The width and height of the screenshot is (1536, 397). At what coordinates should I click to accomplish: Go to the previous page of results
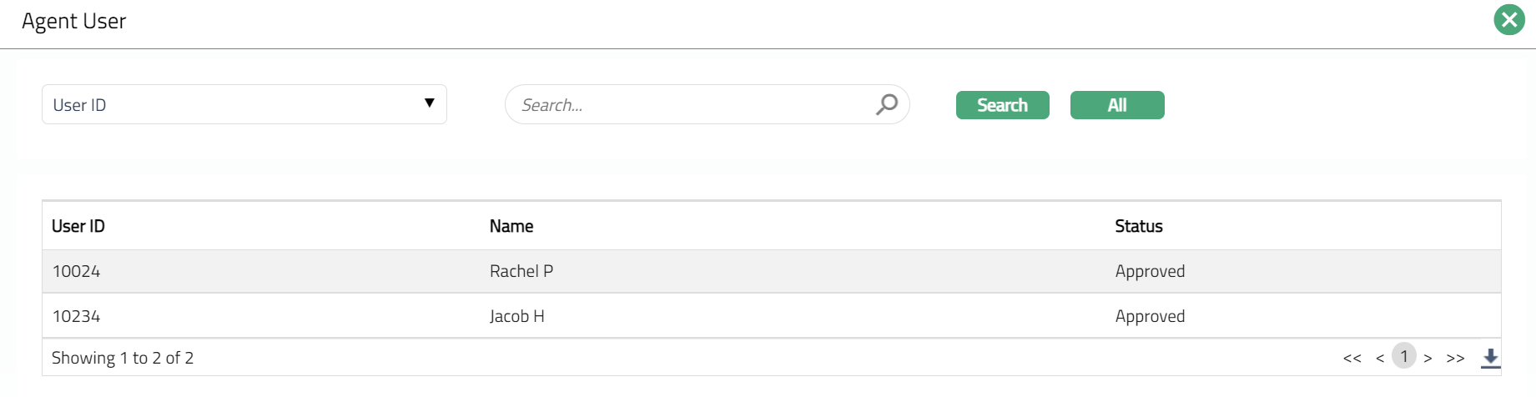(1380, 358)
